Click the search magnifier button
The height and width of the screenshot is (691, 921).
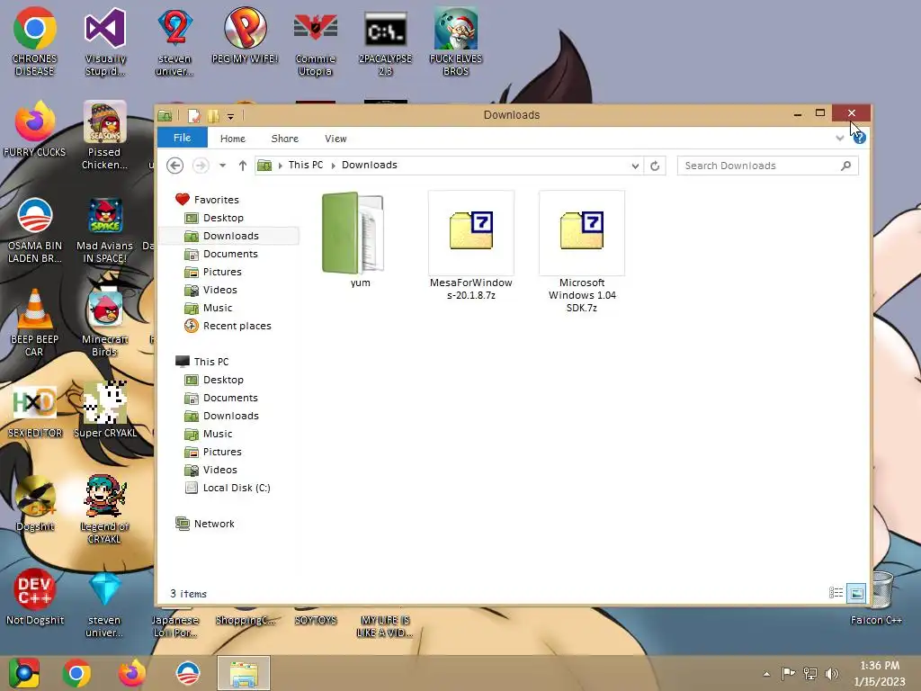845,166
